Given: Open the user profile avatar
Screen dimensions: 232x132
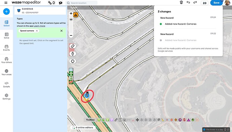Looking at the screenshot, I should click(227, 3).
